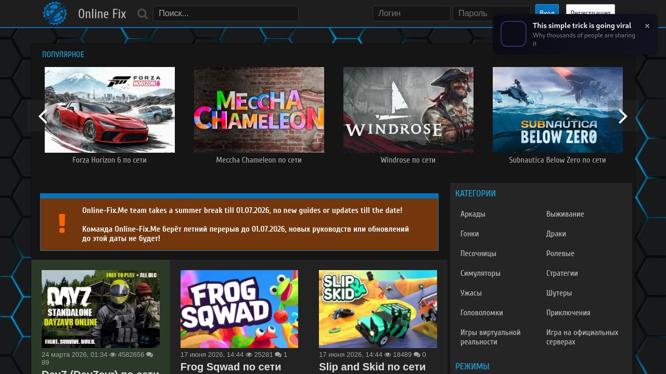Focus the Поиск search field
666x374 pixels.
pos(226,14)
